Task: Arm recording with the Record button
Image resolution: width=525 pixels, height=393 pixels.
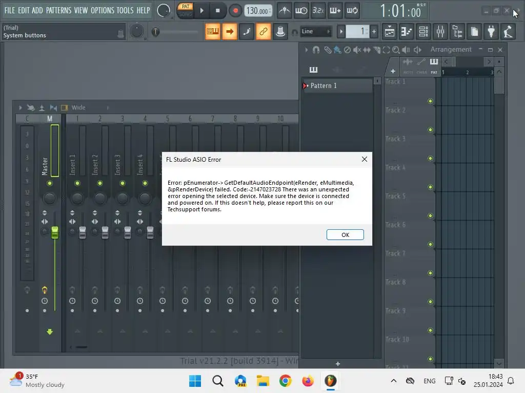Action: [x=235, y=11]
